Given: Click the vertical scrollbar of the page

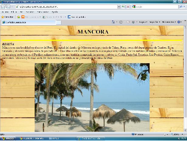Looking at the screenshot, I should coord(185,76).
